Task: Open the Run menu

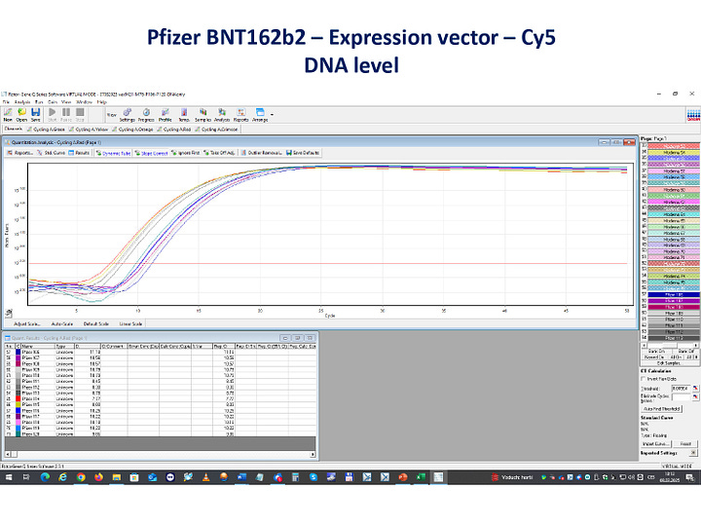Action: tap(39, 102)
